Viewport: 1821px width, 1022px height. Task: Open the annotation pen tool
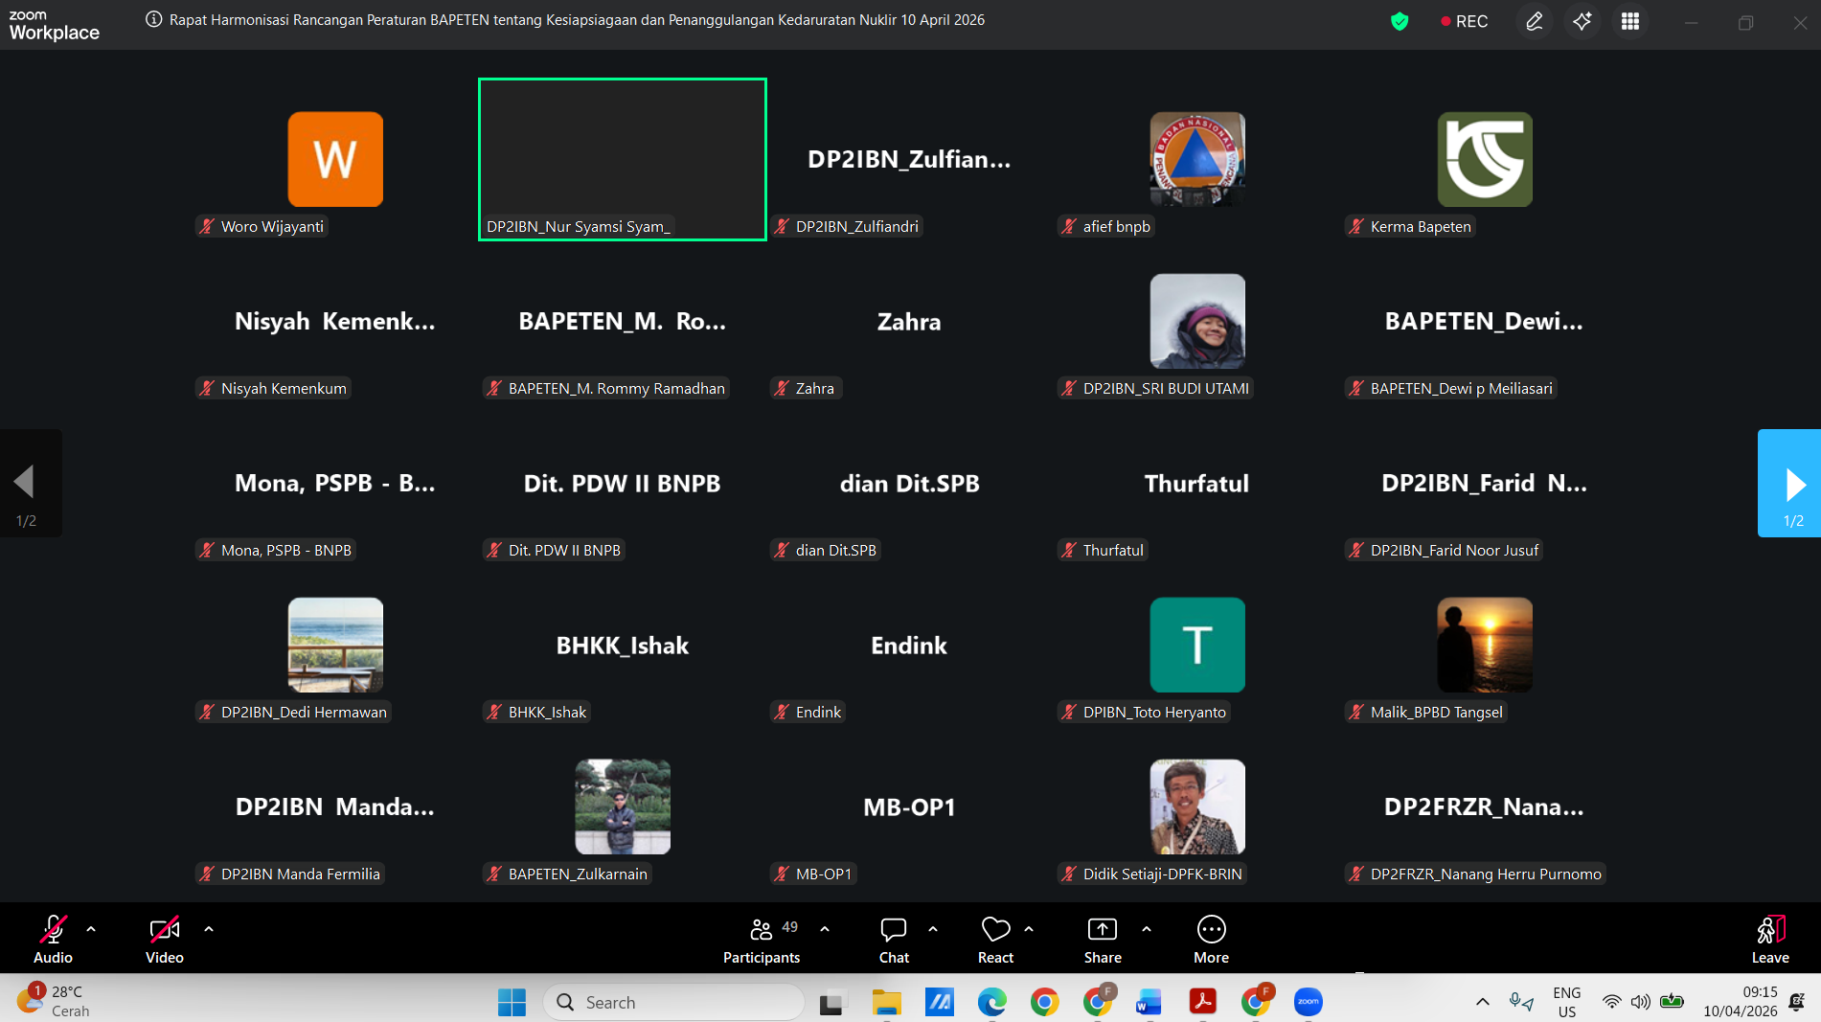tap(1534, 21)
